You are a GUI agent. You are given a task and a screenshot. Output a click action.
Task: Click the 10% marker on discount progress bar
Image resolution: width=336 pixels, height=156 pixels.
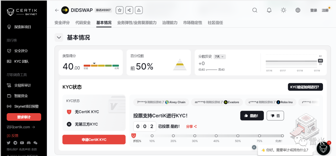[x=152, y=136]
